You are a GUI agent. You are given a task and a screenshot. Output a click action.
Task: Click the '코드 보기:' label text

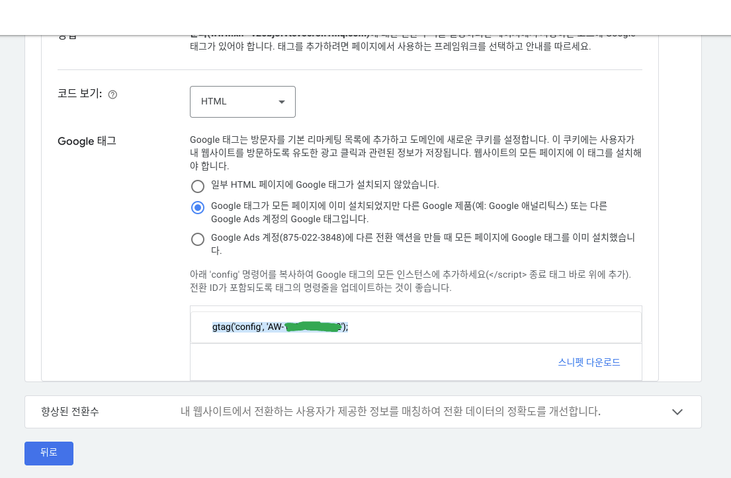[x=80, y=94]
